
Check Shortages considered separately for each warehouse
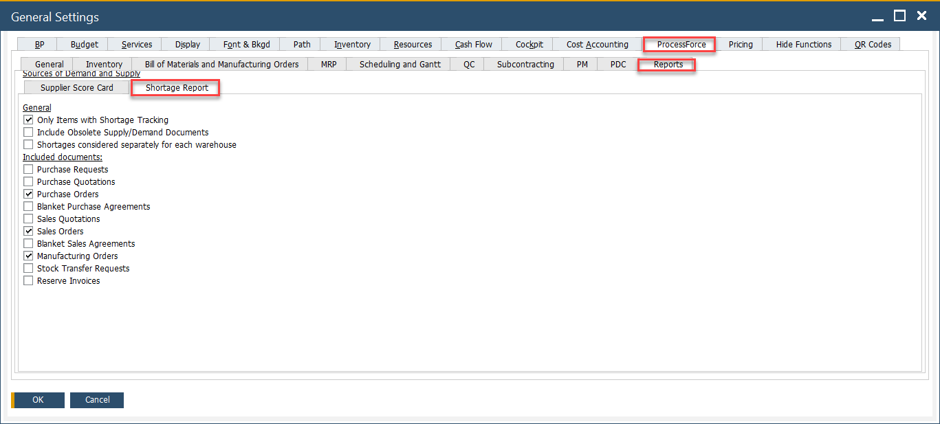28,145
